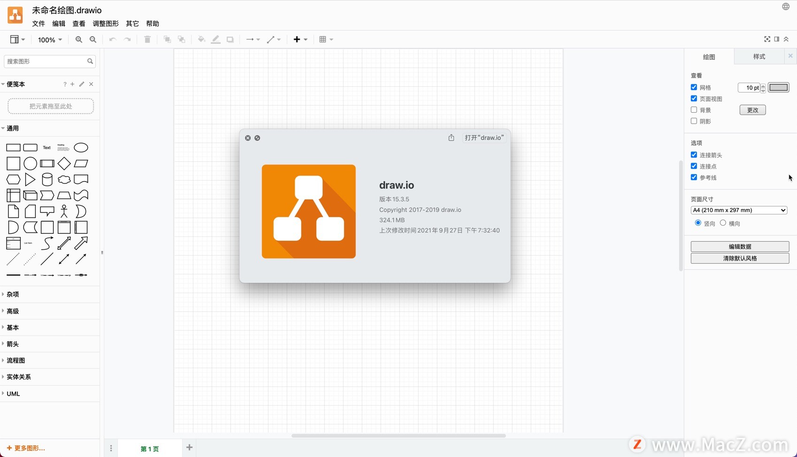Expand the 流程图 shape category
Screen dimensions: 797x457
coord(49,360)
